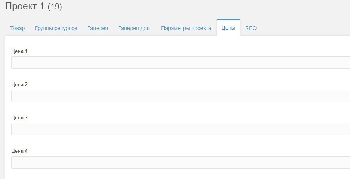The height and width of the screenshot is (179, 350).
Task: Click the gray tab bar area right of SEO
Action: point(306,28)
